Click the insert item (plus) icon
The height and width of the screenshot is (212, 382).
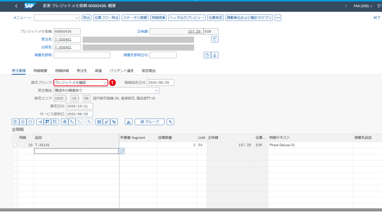tap(23, 122)
